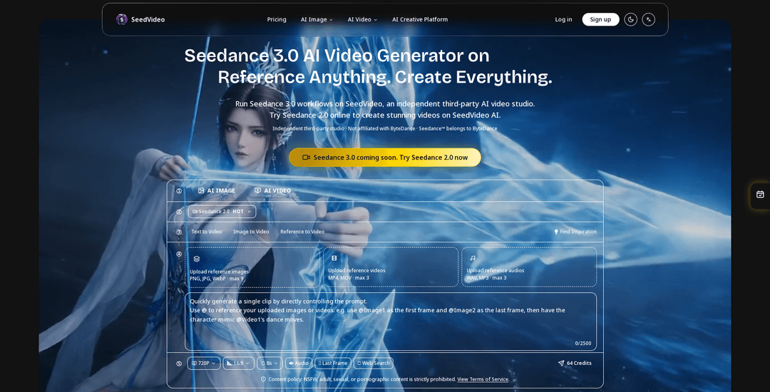Open the 8s duration dropdown
This screenshot has width=770, height=392.
point(269,363)
